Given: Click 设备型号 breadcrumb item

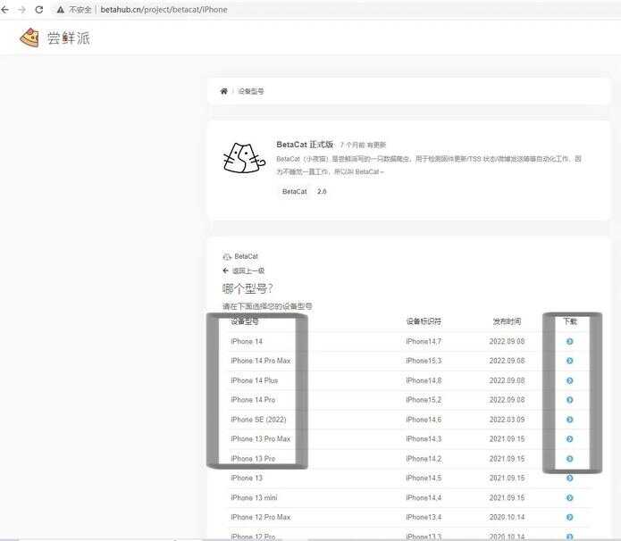Looking at the screenshot, I should (250, 92).
